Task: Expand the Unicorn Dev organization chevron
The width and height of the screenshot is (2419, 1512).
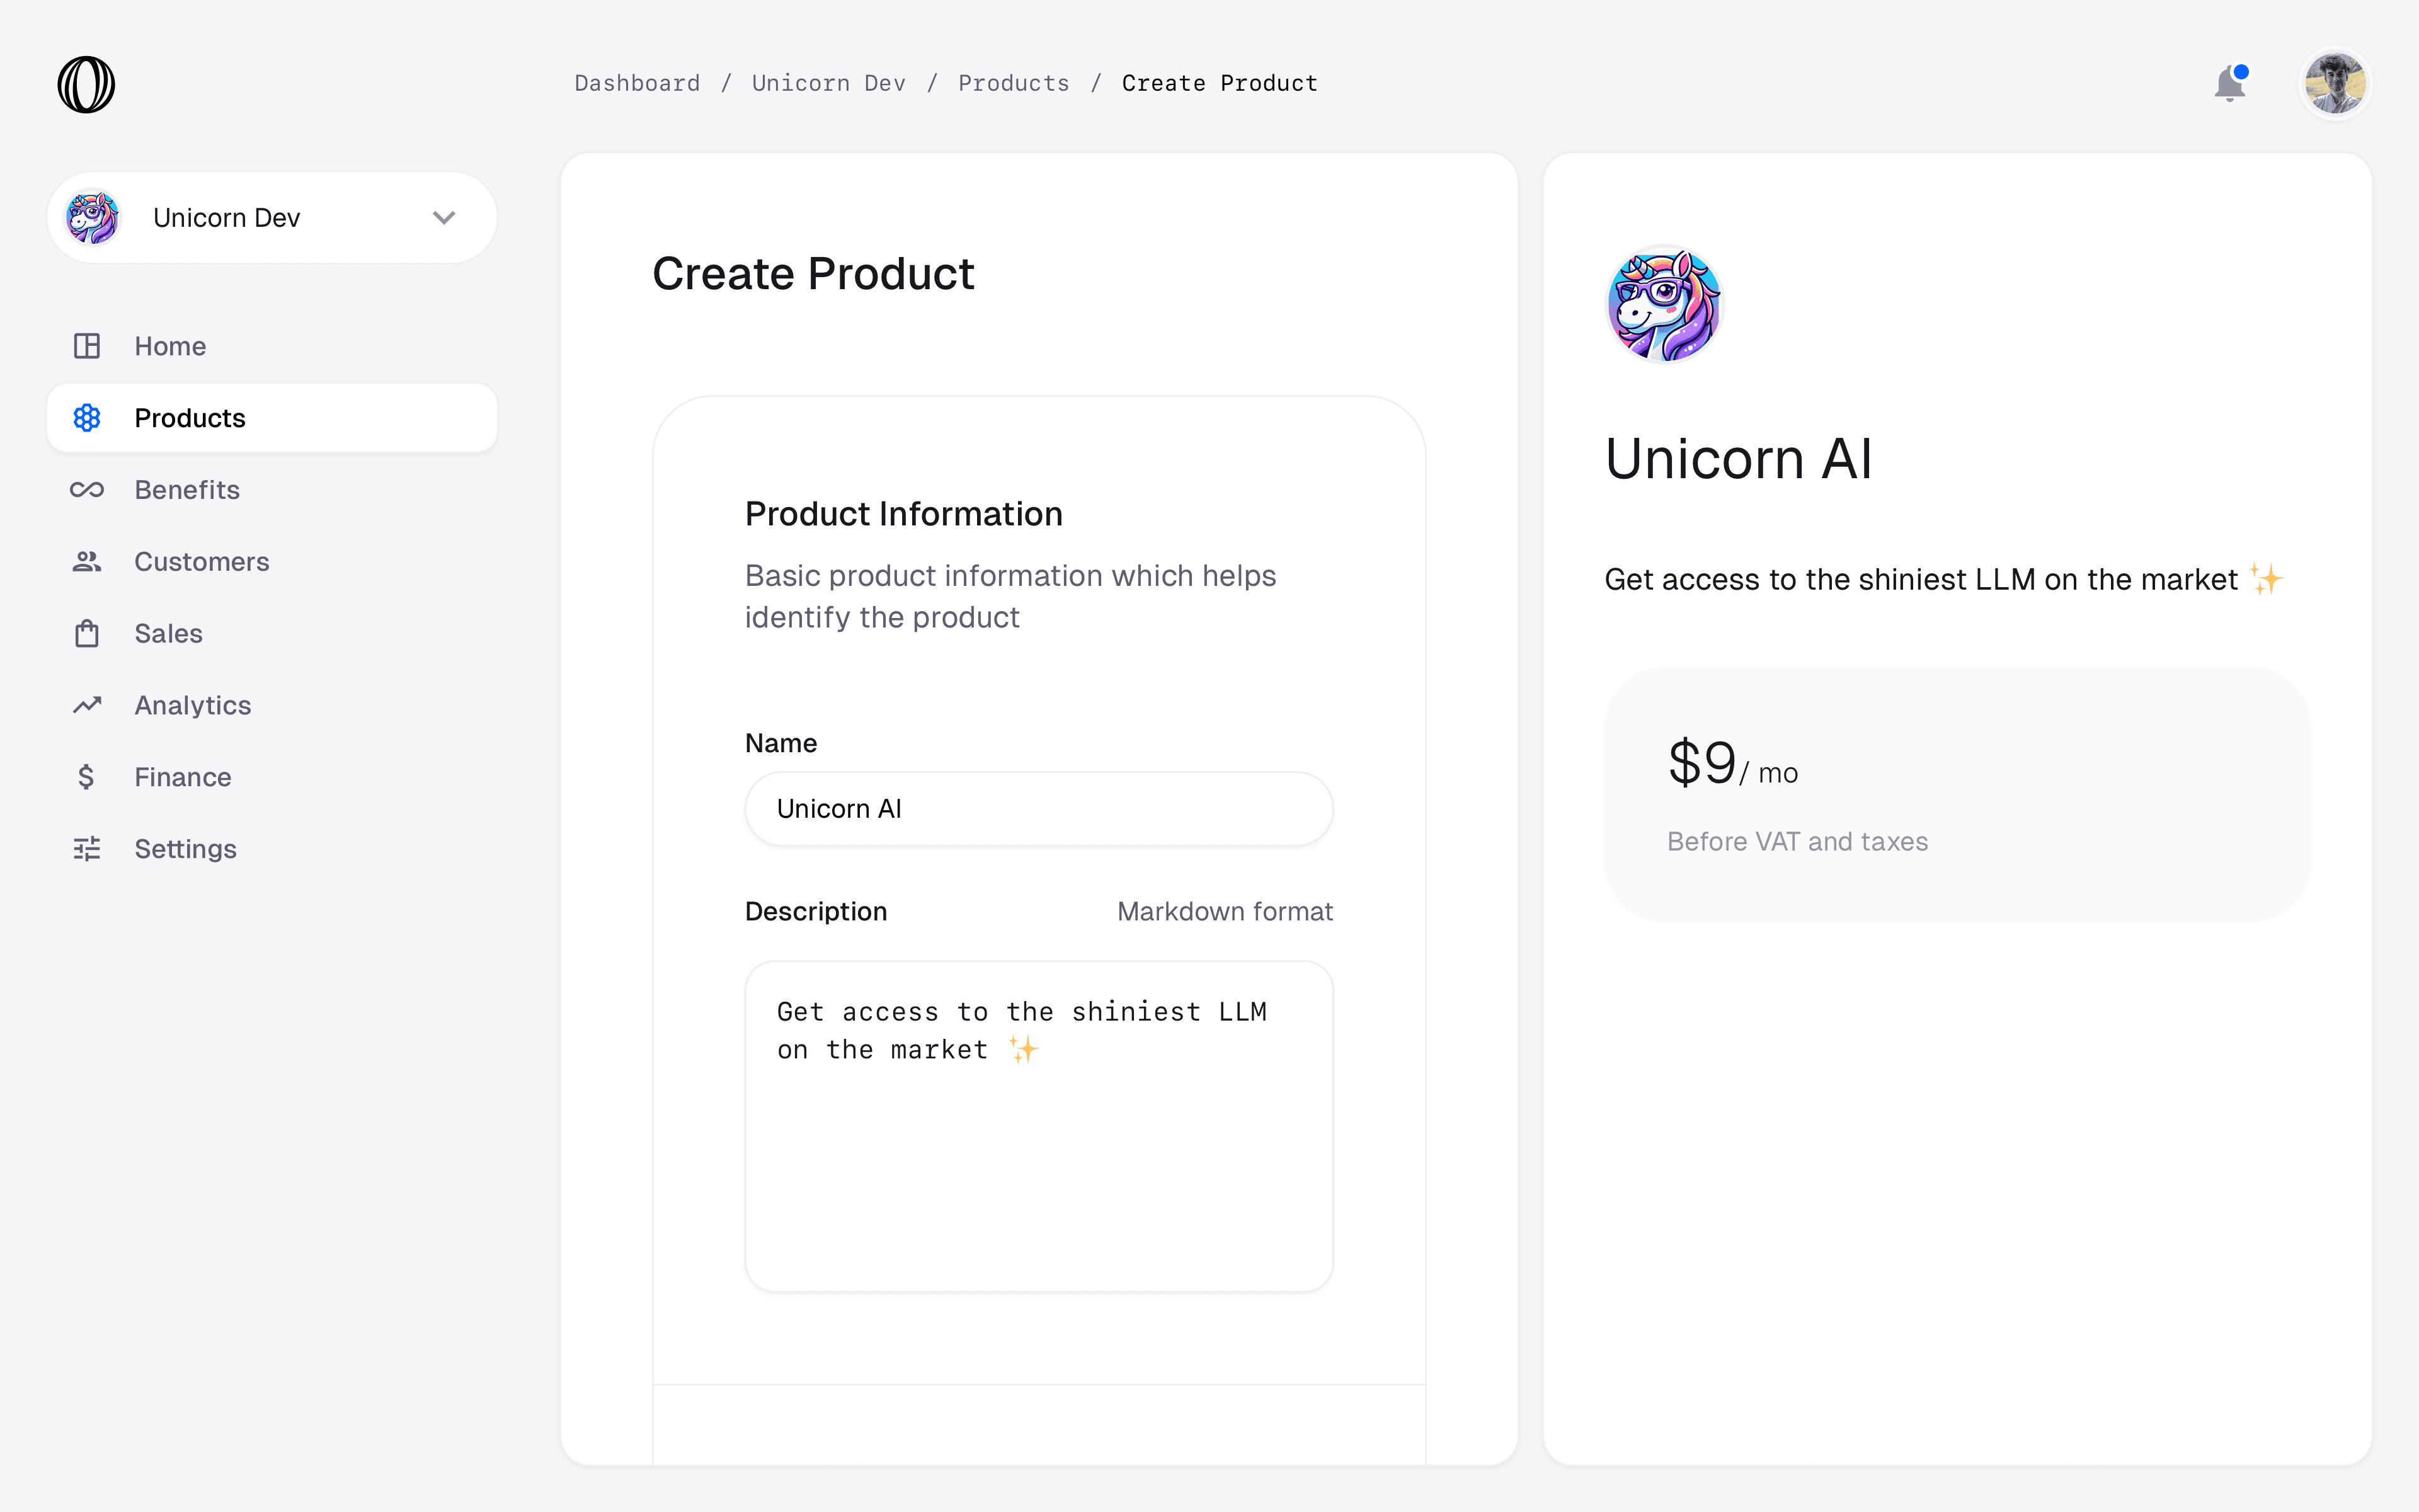Action: click(x=444, y=218)
